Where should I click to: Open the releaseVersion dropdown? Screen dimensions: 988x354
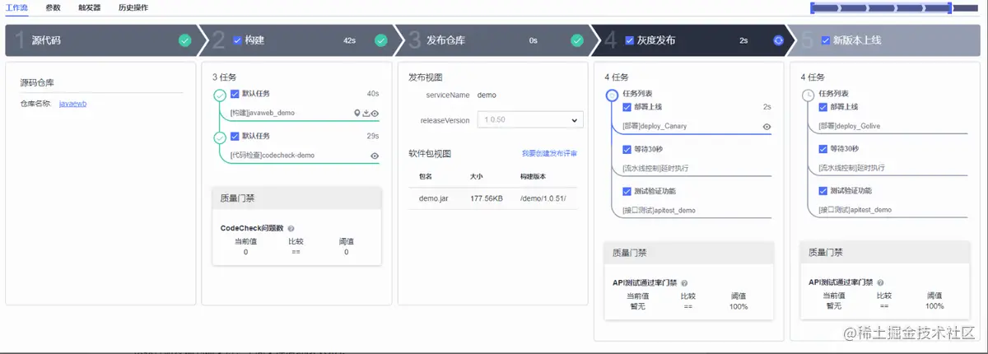[531, 120]
